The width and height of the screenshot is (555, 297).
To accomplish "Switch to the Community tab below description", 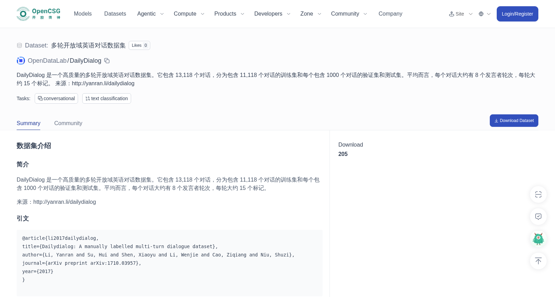I will point(68,123).
